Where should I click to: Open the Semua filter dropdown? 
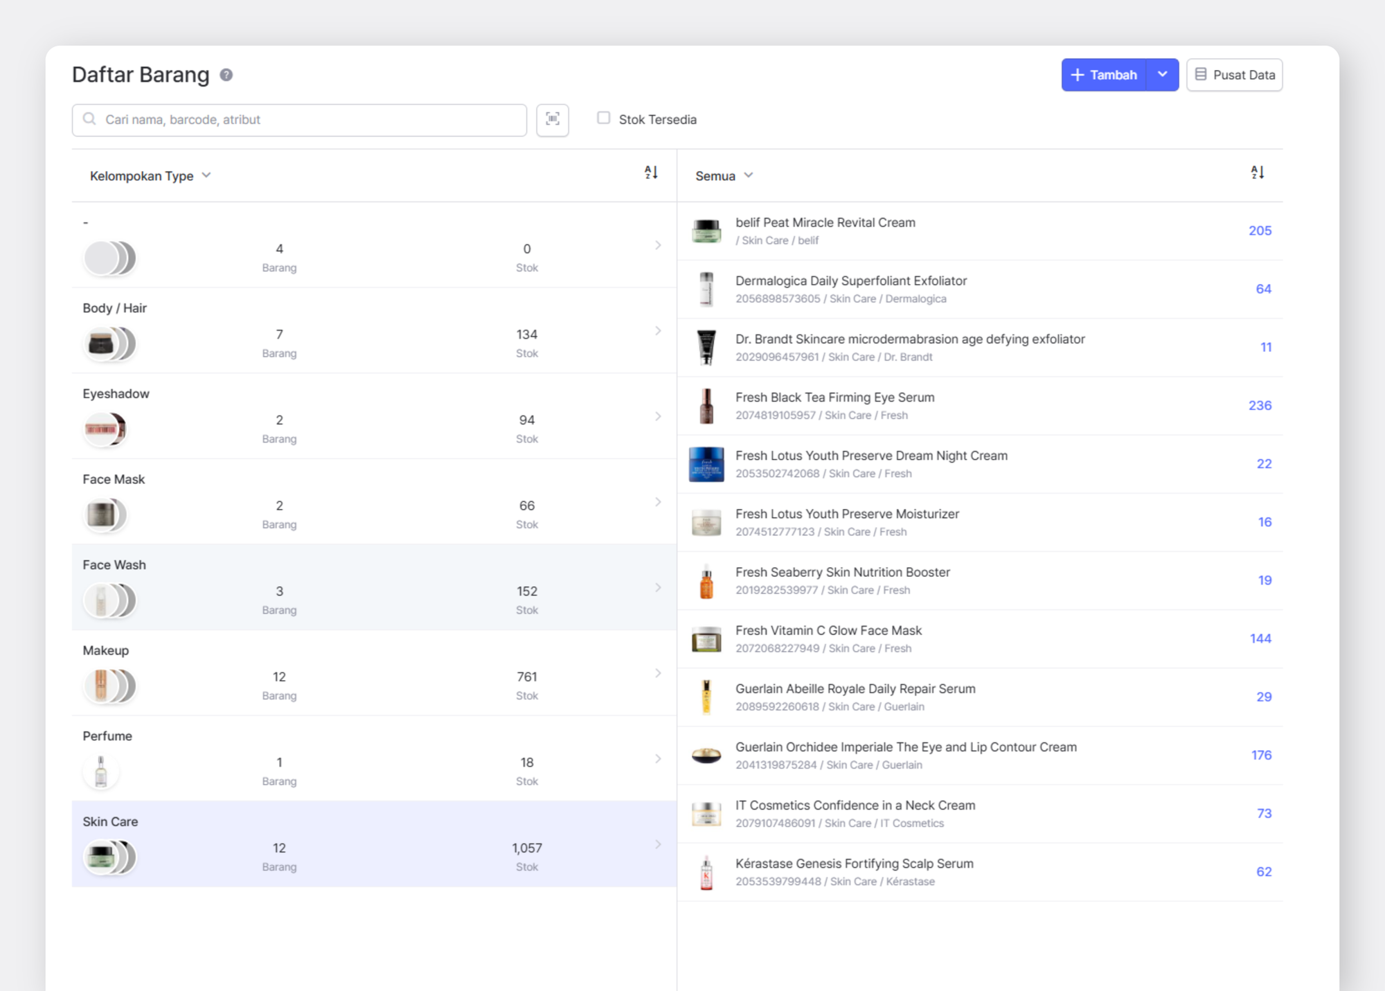click(724, 176)
